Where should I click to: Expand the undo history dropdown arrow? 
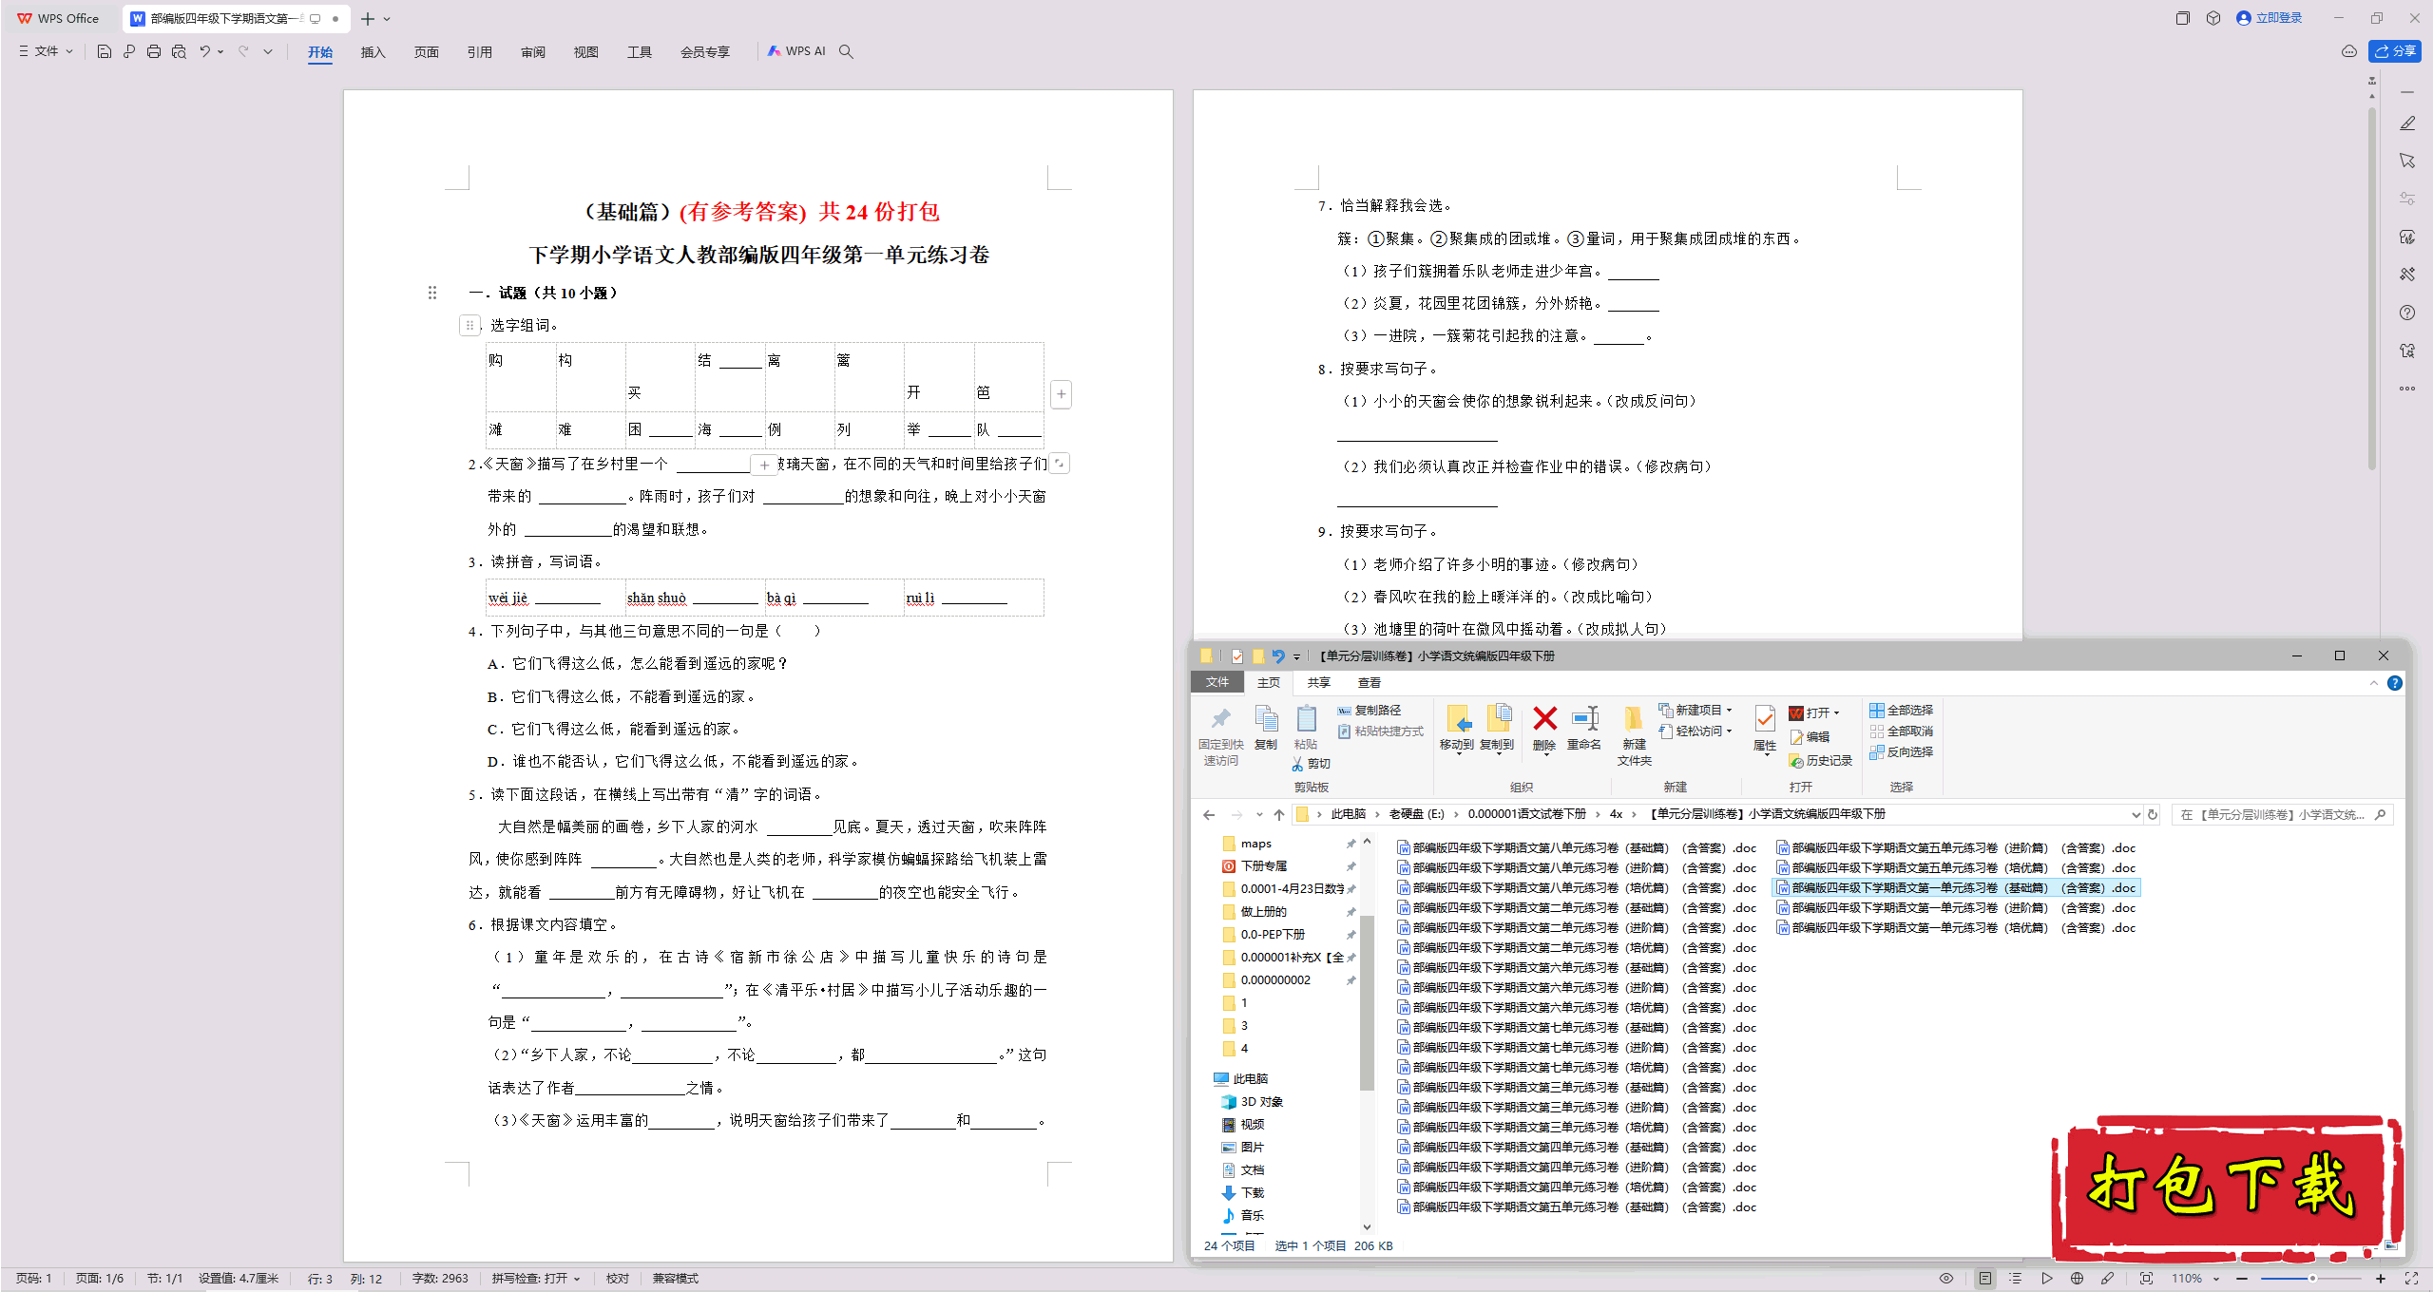coord(220,51)
